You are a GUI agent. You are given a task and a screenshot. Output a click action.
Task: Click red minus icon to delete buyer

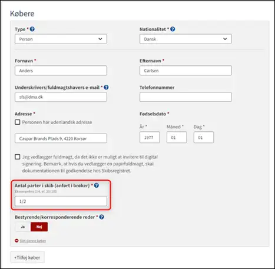click(16, 241)
